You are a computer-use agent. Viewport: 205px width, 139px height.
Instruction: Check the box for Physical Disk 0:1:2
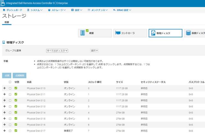(x=10, y=100)
